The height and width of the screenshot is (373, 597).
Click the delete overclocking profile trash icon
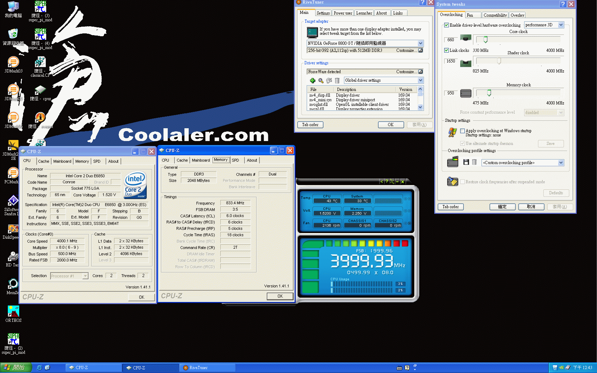[474, 162]
